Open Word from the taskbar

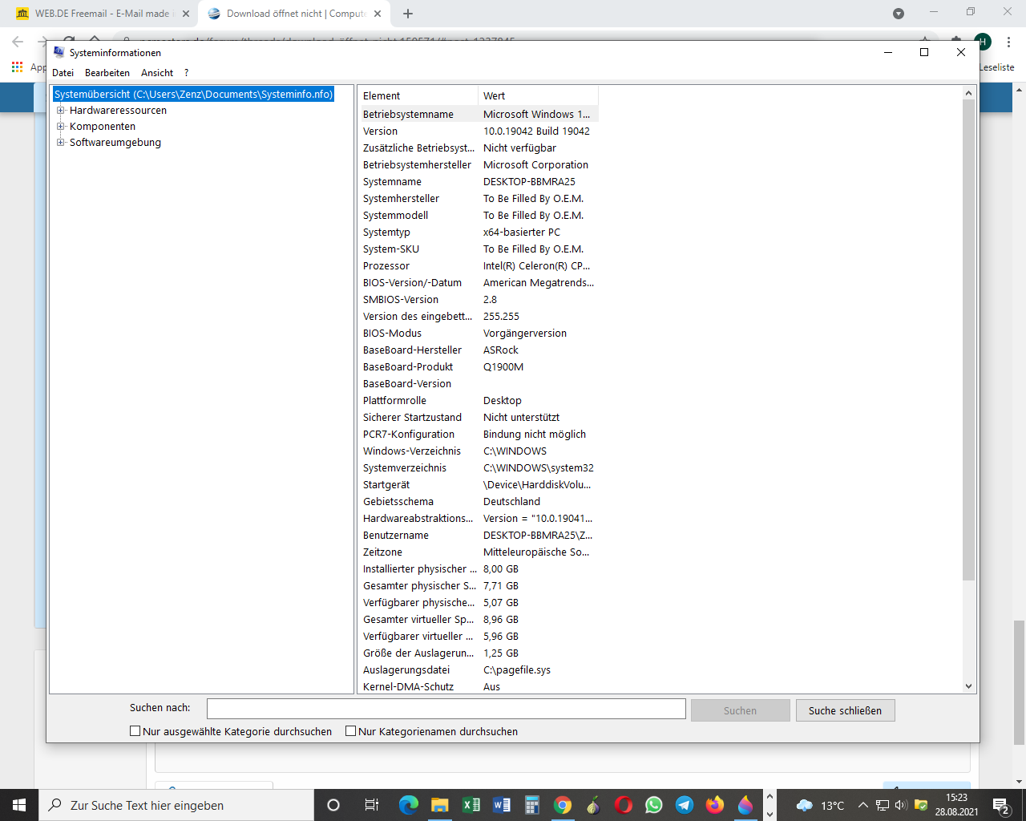502,805
